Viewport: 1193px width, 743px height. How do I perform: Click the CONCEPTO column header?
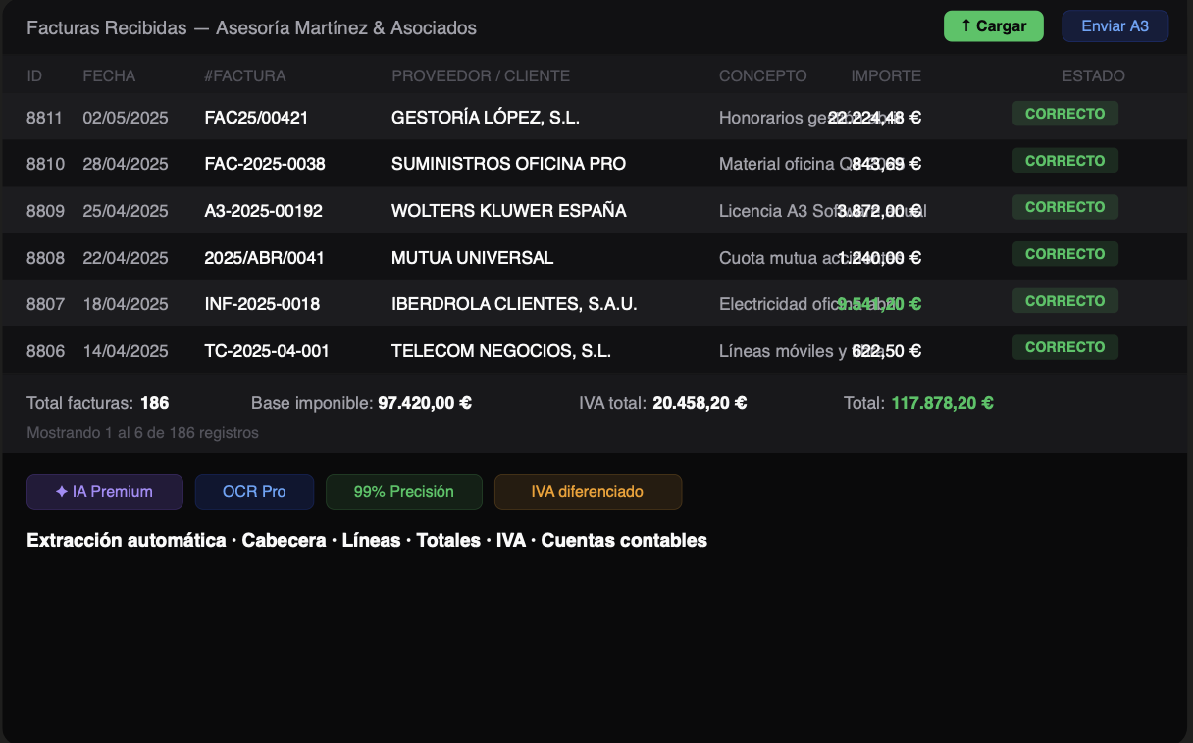pos(763,76)
